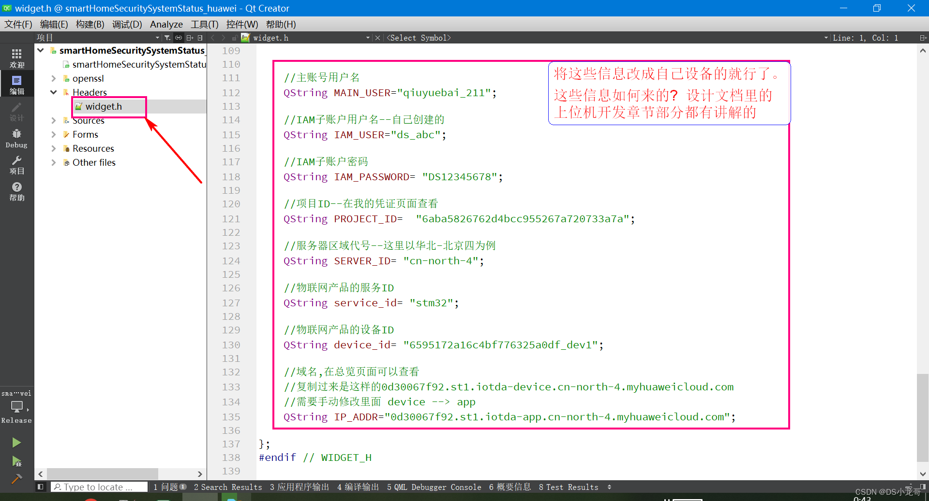Click the project tree scroll right arrow
Screen dimensions: 929x501
coord(200,474)
